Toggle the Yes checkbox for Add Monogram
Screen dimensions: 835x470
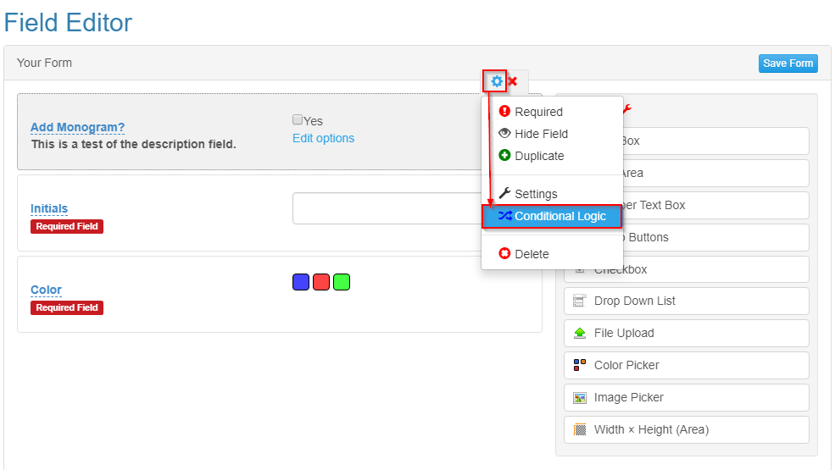(x=298, y=119)
